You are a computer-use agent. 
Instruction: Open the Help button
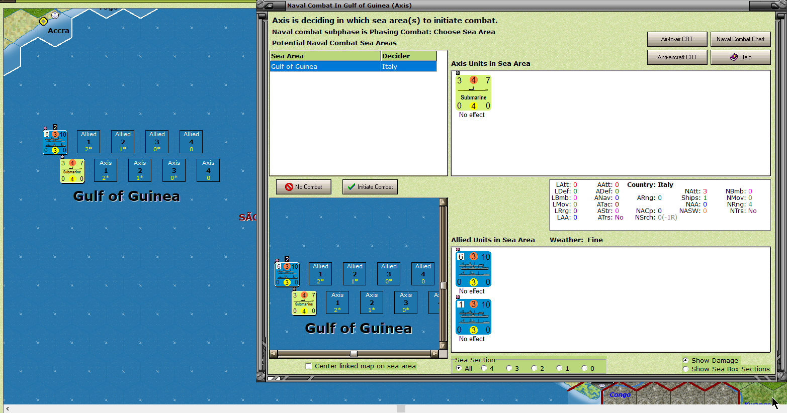[x=740, y=57]
